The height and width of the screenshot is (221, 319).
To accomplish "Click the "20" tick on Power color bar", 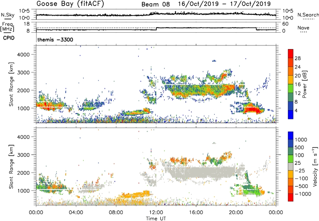I will pos(297,76).
